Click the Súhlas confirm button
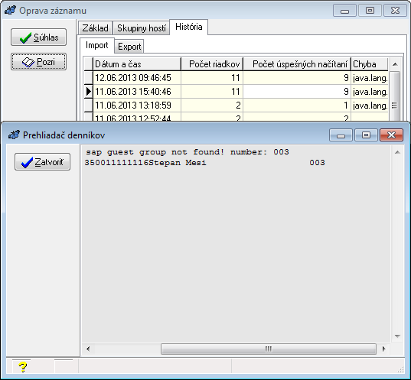The width and height of the screenshot is (411, 380). pos(38,37)
